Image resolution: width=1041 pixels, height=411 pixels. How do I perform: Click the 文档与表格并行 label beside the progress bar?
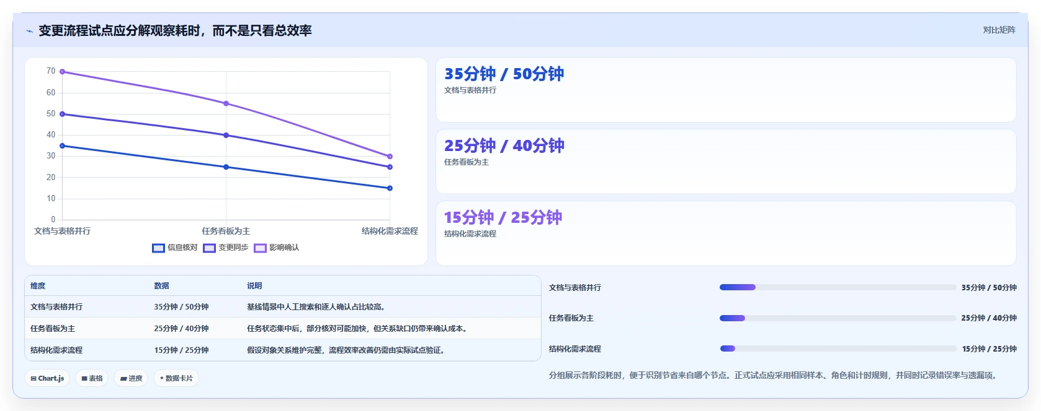click(x=575, y=288)
